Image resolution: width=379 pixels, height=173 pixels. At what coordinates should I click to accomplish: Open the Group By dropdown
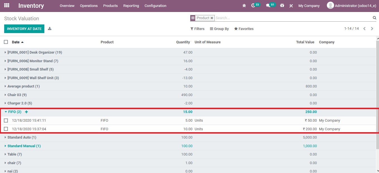coord(219,29)
